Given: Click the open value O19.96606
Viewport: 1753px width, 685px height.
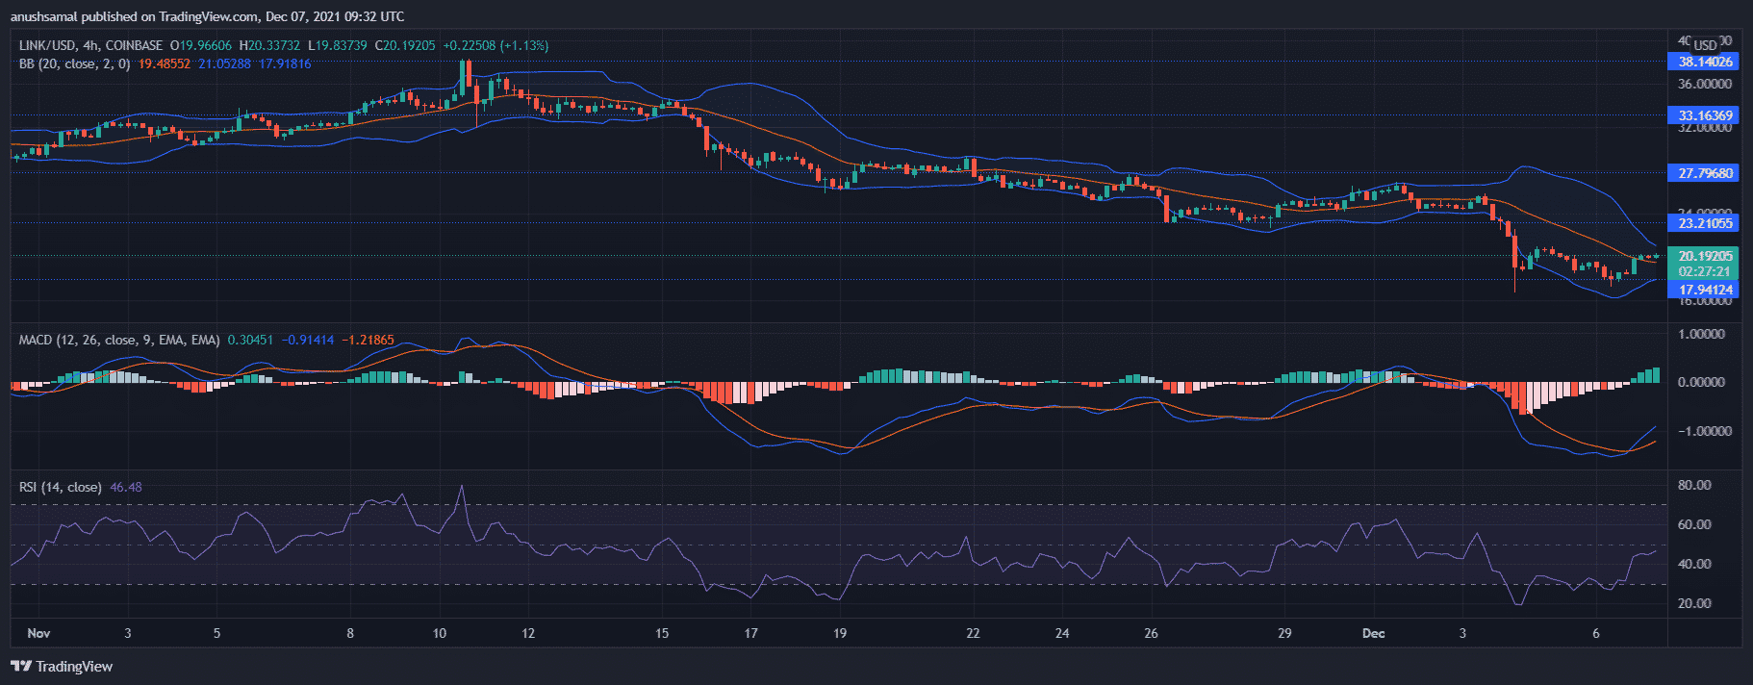Looking at the screenshot, I should pos(201,45).
